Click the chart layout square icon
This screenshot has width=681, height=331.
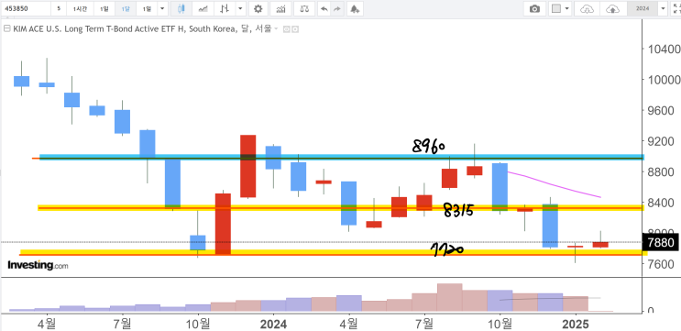(556, 8)
